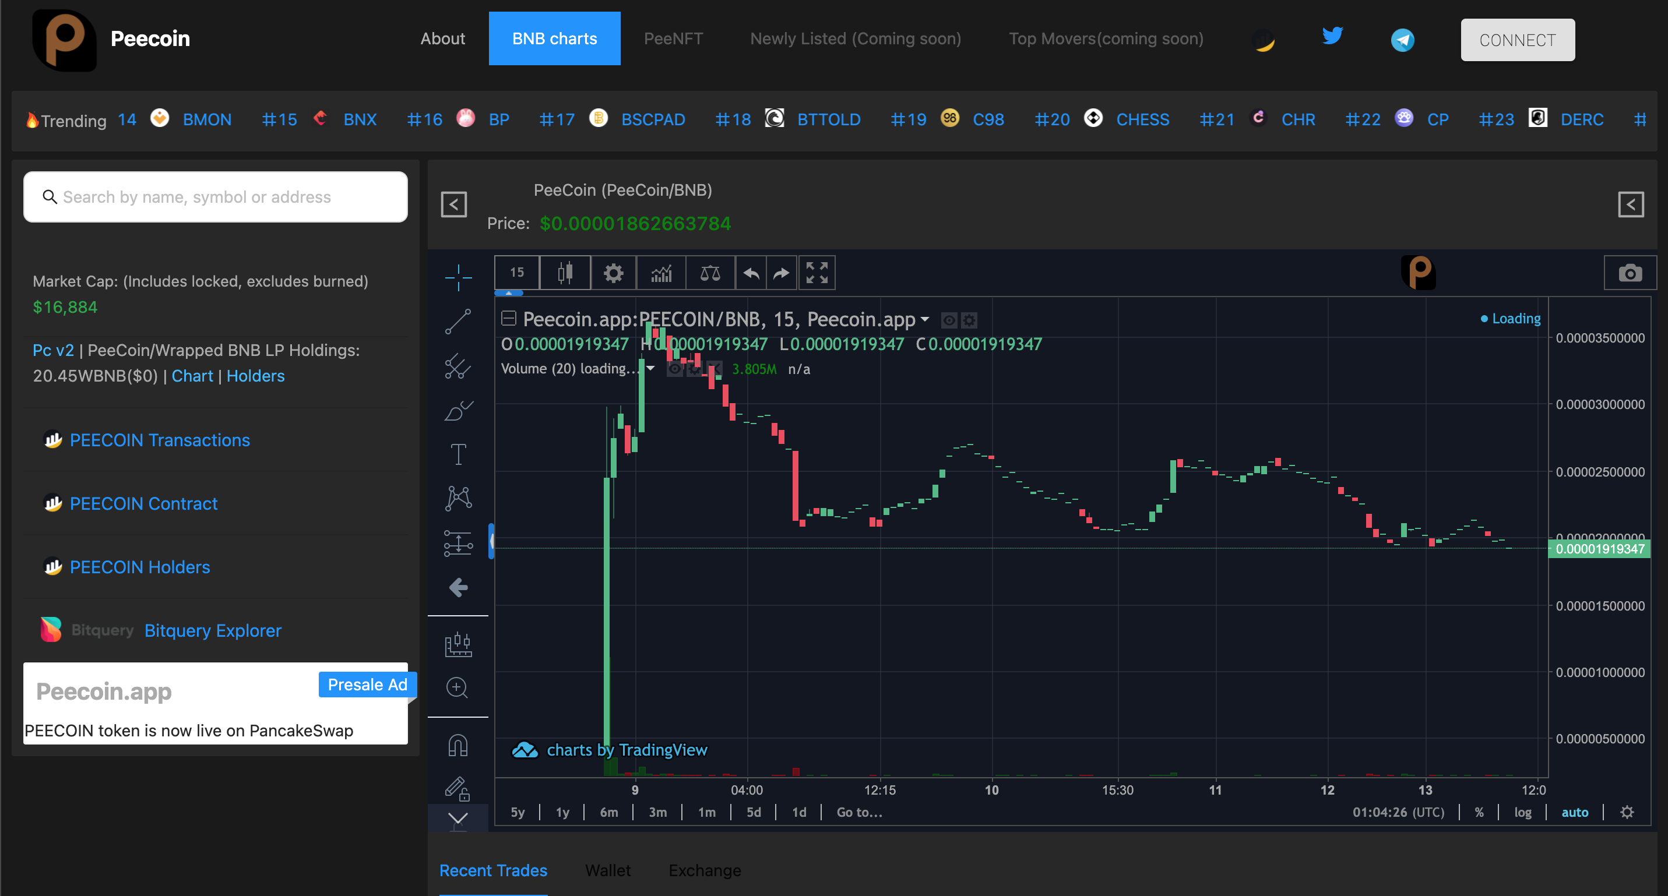The image size is (1668, 896).
Task: Collapse the chart legend box
Action: (509, 318)
